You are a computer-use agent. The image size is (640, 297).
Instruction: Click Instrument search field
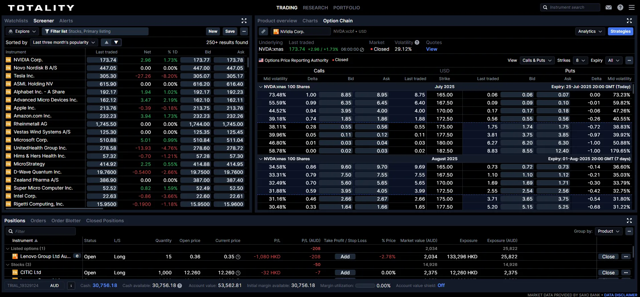(570, 7)
